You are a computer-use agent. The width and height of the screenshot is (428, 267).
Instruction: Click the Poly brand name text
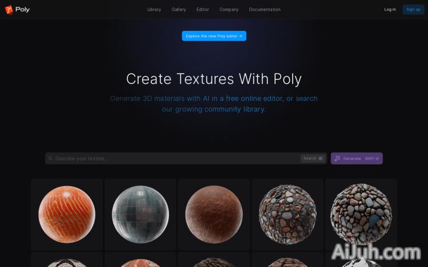[x=22, y=10]
